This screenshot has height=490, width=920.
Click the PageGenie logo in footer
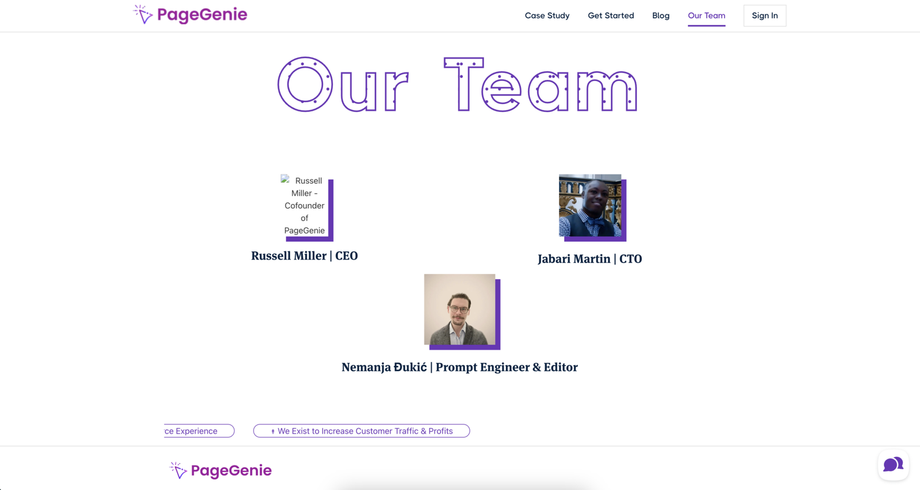(x=220, y=470)
